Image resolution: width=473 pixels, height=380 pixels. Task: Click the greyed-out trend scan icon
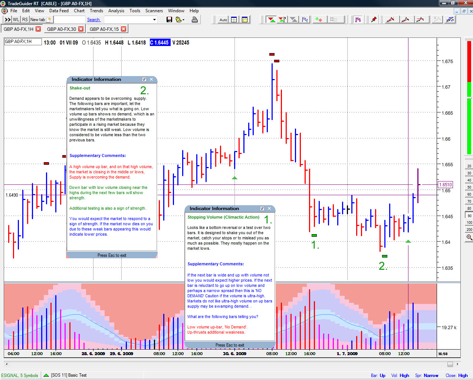tap(437, 20)
